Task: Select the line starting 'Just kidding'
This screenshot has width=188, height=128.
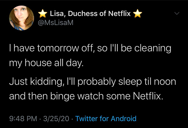Action: pyautogui.click(x=93, y=82)
